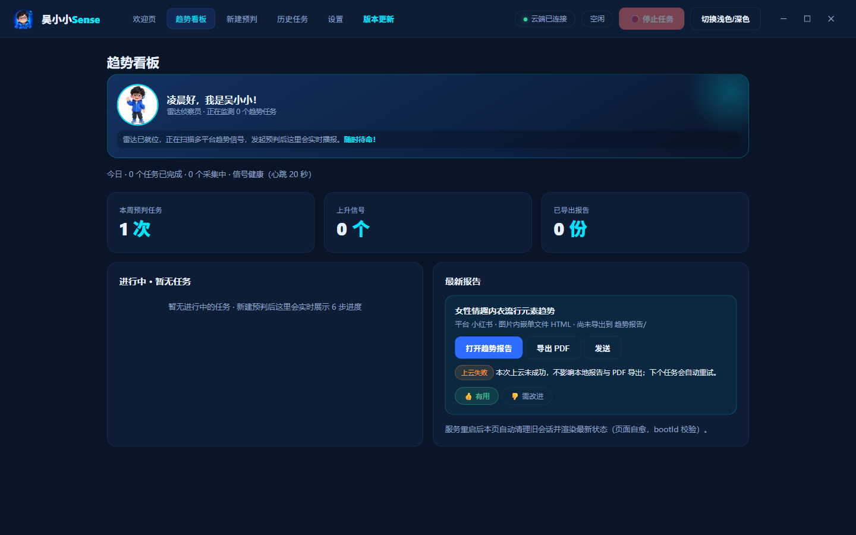Click the 趋势看板 page heading
This screenshot has width=856, height=535.
click(133, 63)
